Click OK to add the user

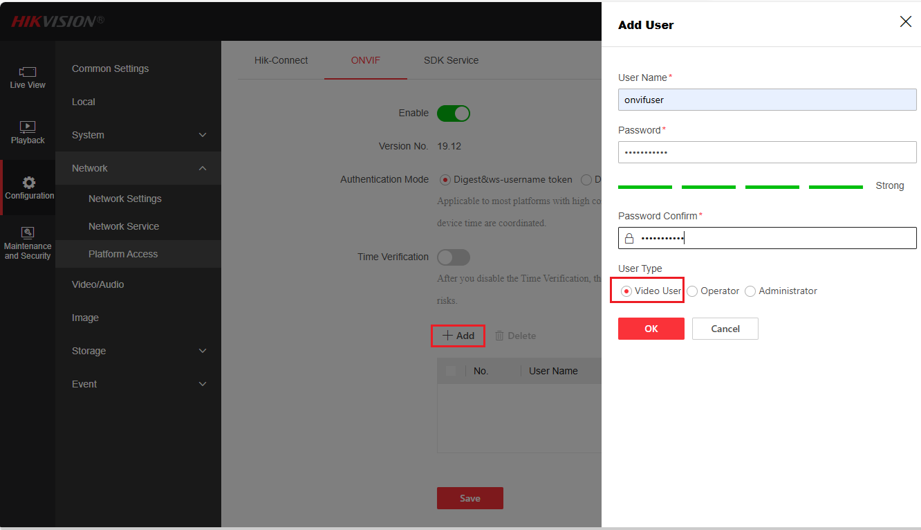coord(651,329)
